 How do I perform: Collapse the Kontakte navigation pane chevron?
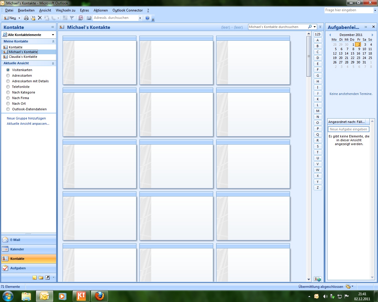click(53, 27)
